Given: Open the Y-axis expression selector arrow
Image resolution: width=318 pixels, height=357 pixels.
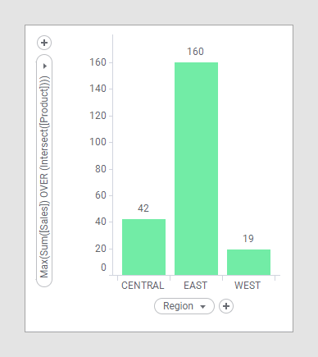Looking at the screenshot, I should [45, 66].
